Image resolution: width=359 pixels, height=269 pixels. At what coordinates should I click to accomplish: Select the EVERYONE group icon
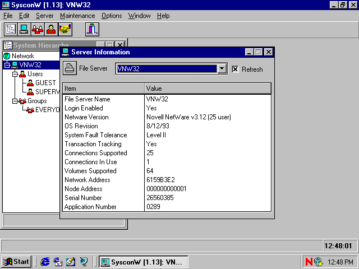tap(30, 110)
